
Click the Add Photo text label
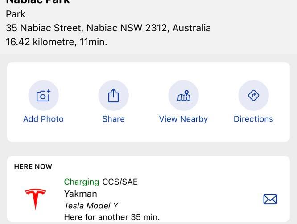pyautogui.click(x=43, y=119)
